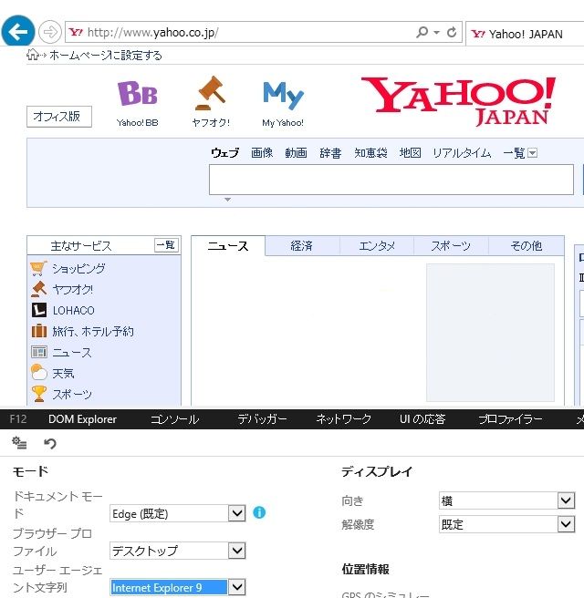Select the 知恵袋 search category
Viewport: 584px width, 598px height.
(x=370, y=153)
